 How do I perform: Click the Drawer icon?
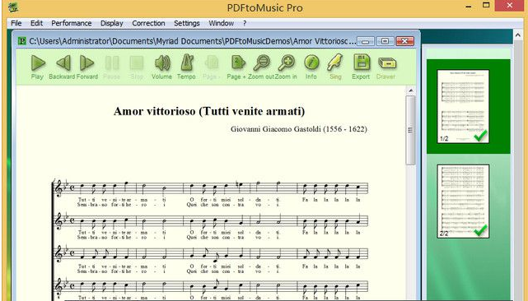pyautogui.click(x=386, y=63)
